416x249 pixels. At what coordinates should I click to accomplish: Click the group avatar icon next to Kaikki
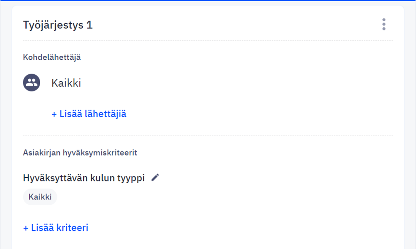[x=31, y=82]
